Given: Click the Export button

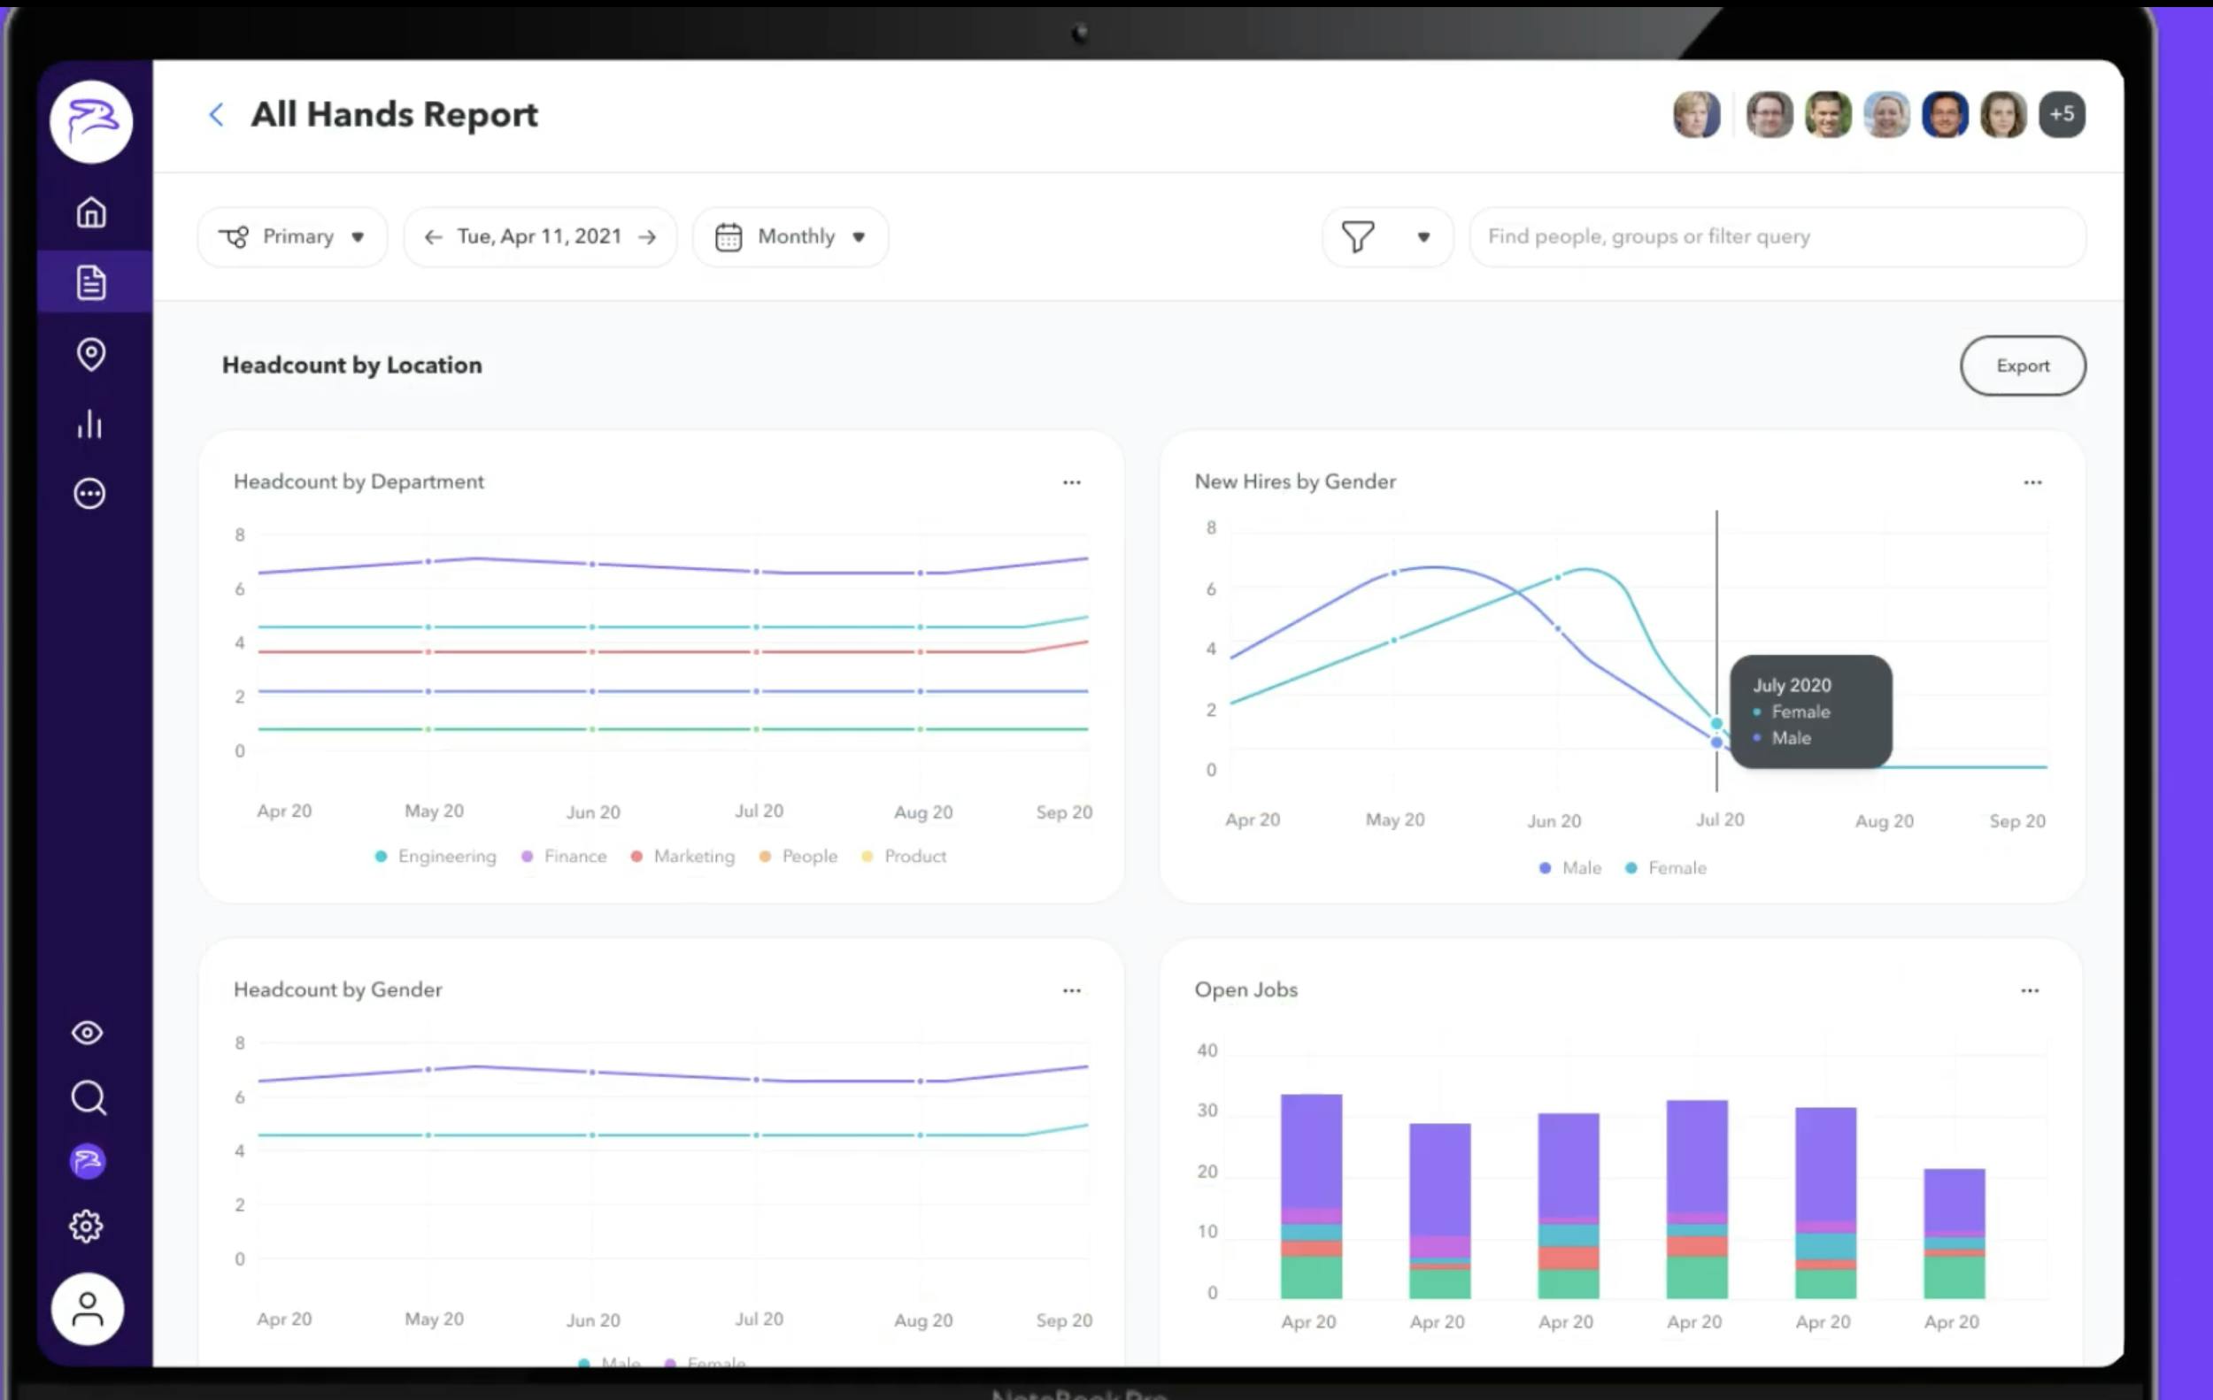Looking at the screenshot, I should (2022, 365).
